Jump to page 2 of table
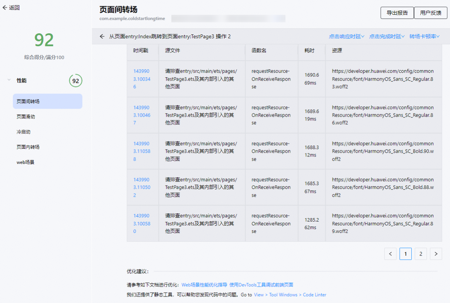The width and height of the screenshot is (450, 303). pos(420,254)
